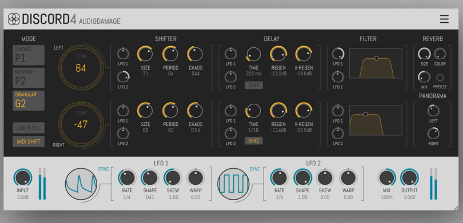Select the Modern P2 mode
The image size is (463, 223).
29,78
